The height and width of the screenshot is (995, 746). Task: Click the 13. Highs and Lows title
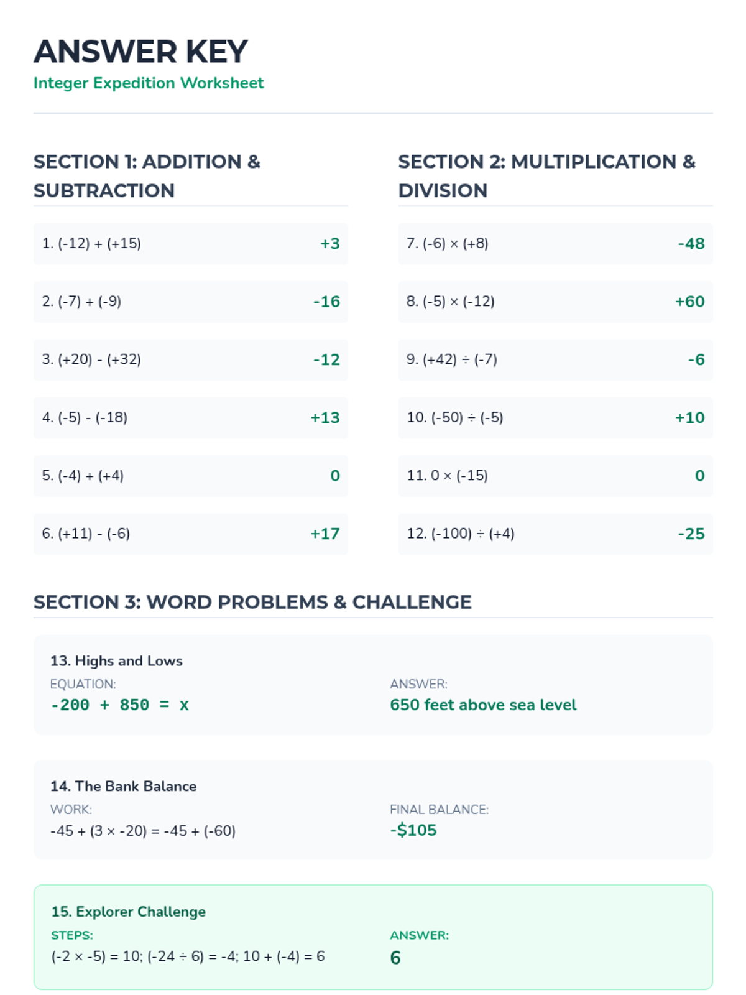pos(116,661)
